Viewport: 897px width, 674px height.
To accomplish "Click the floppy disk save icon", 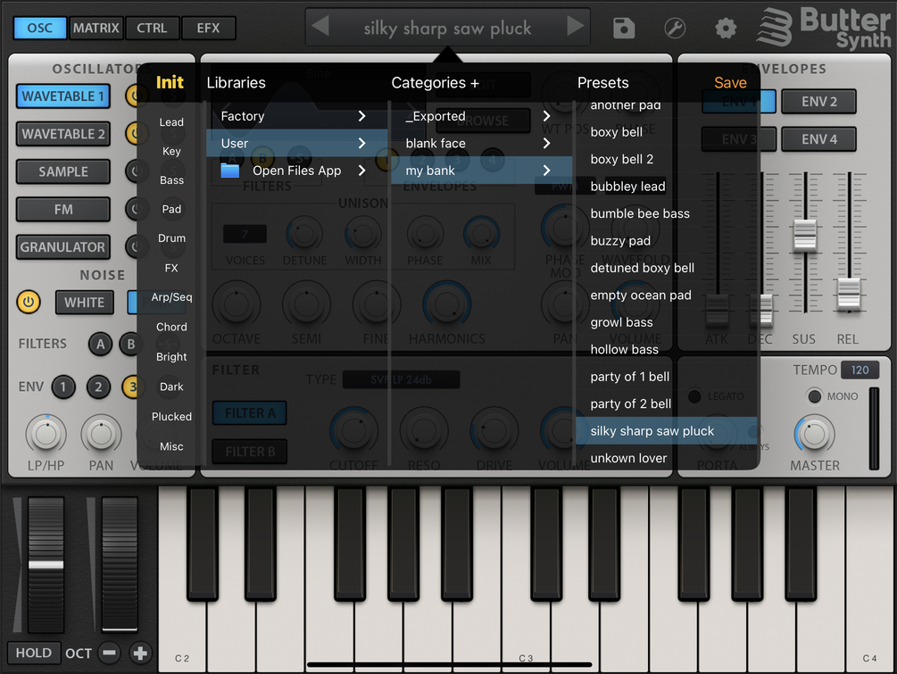I will pyautogui.click(x=624, y=28).
